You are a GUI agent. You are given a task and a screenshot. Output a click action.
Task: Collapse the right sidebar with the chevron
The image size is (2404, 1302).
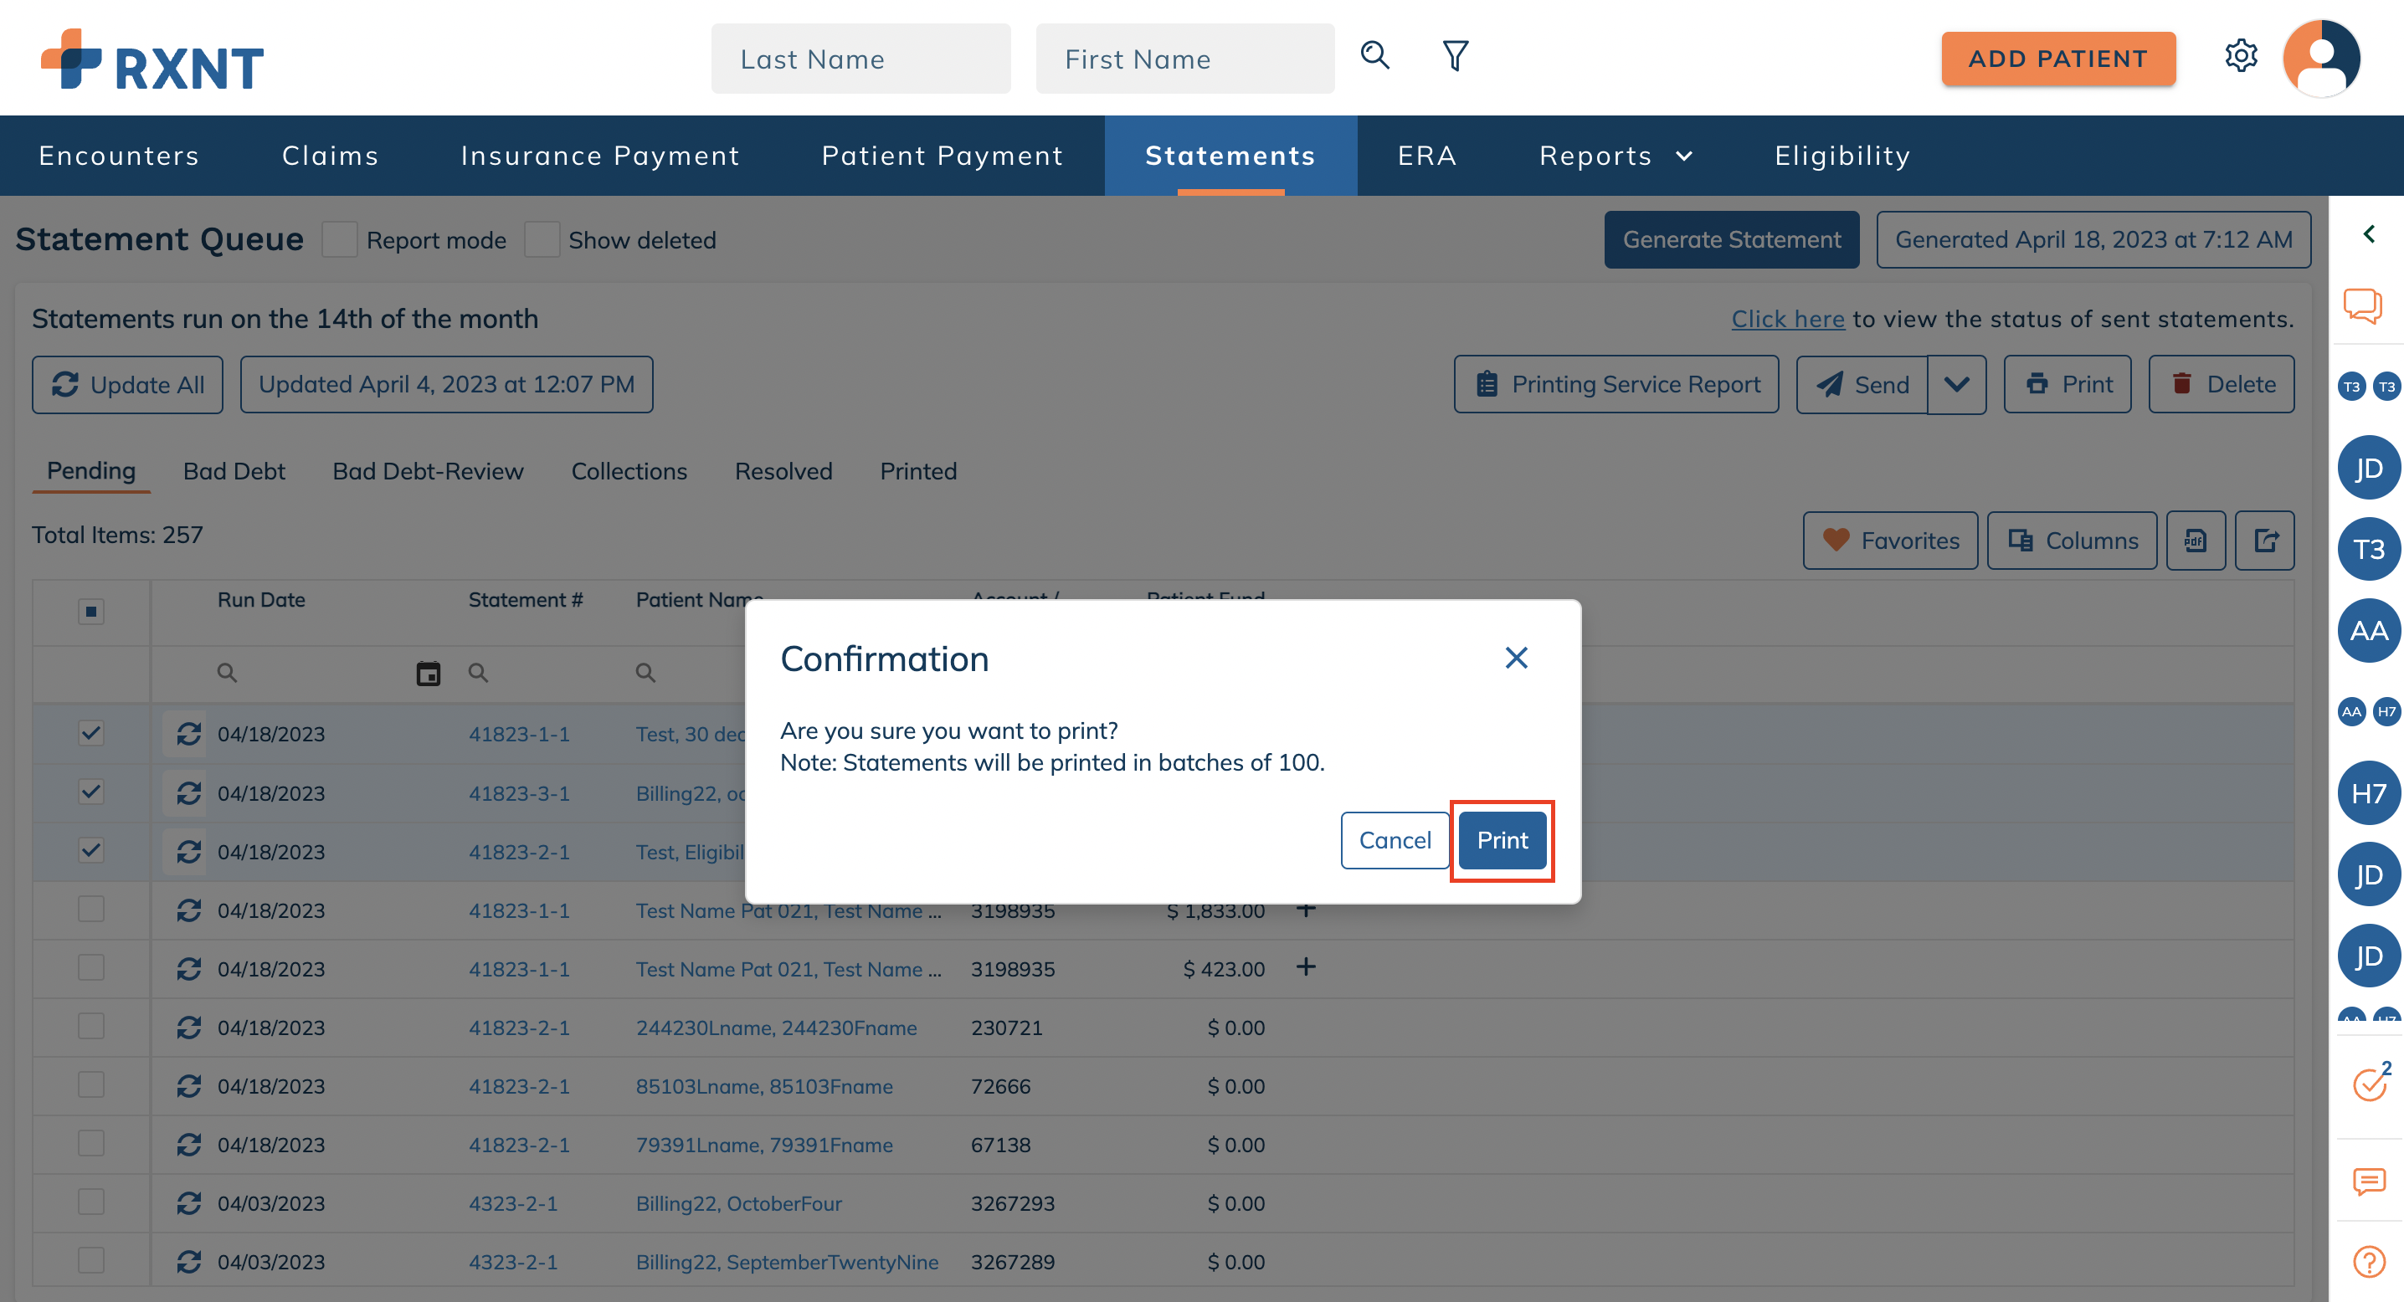tap(2369, 234)
